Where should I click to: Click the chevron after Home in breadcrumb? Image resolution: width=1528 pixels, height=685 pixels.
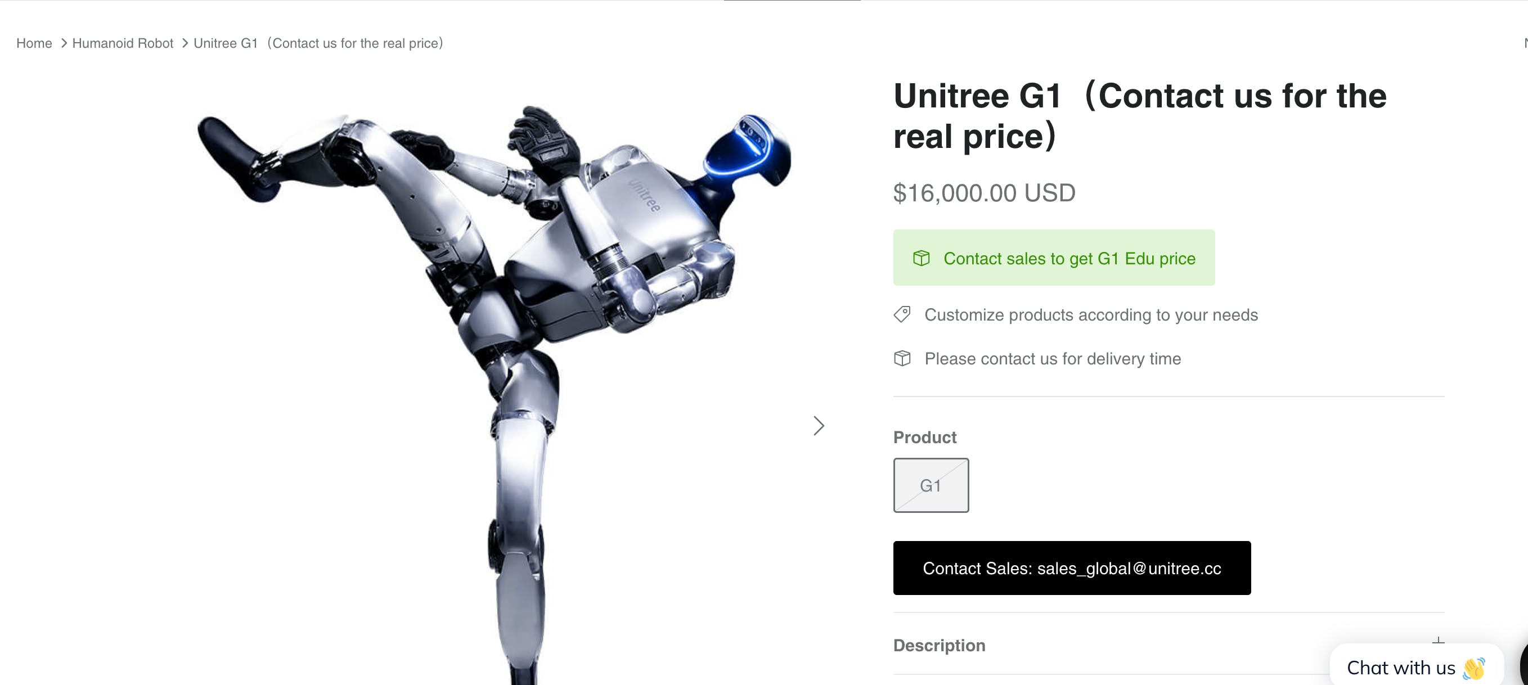(64, 43)
